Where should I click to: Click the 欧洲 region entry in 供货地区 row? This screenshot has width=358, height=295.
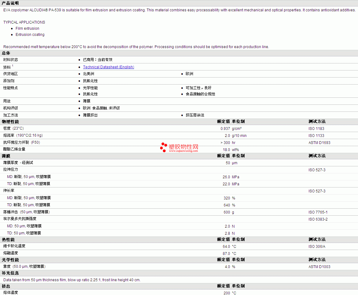click(190, 74)
